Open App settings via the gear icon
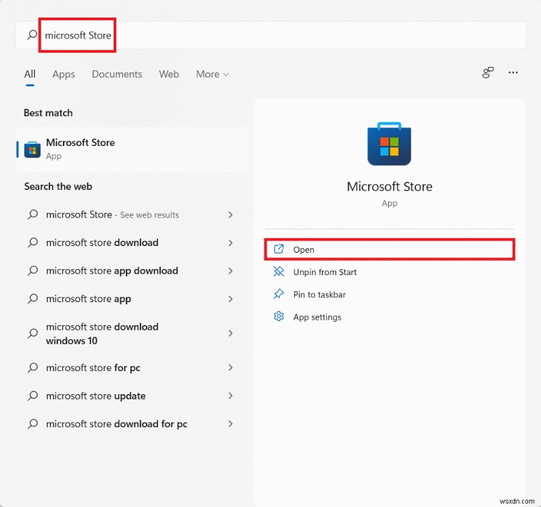The height and width of the screenshot is (507, 541). 279,316
